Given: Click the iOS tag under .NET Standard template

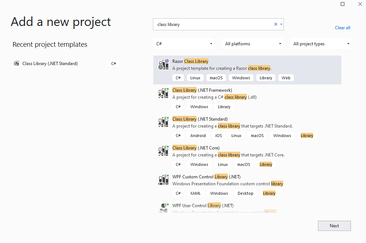Looking at the screenshot, I should [219, 136].
